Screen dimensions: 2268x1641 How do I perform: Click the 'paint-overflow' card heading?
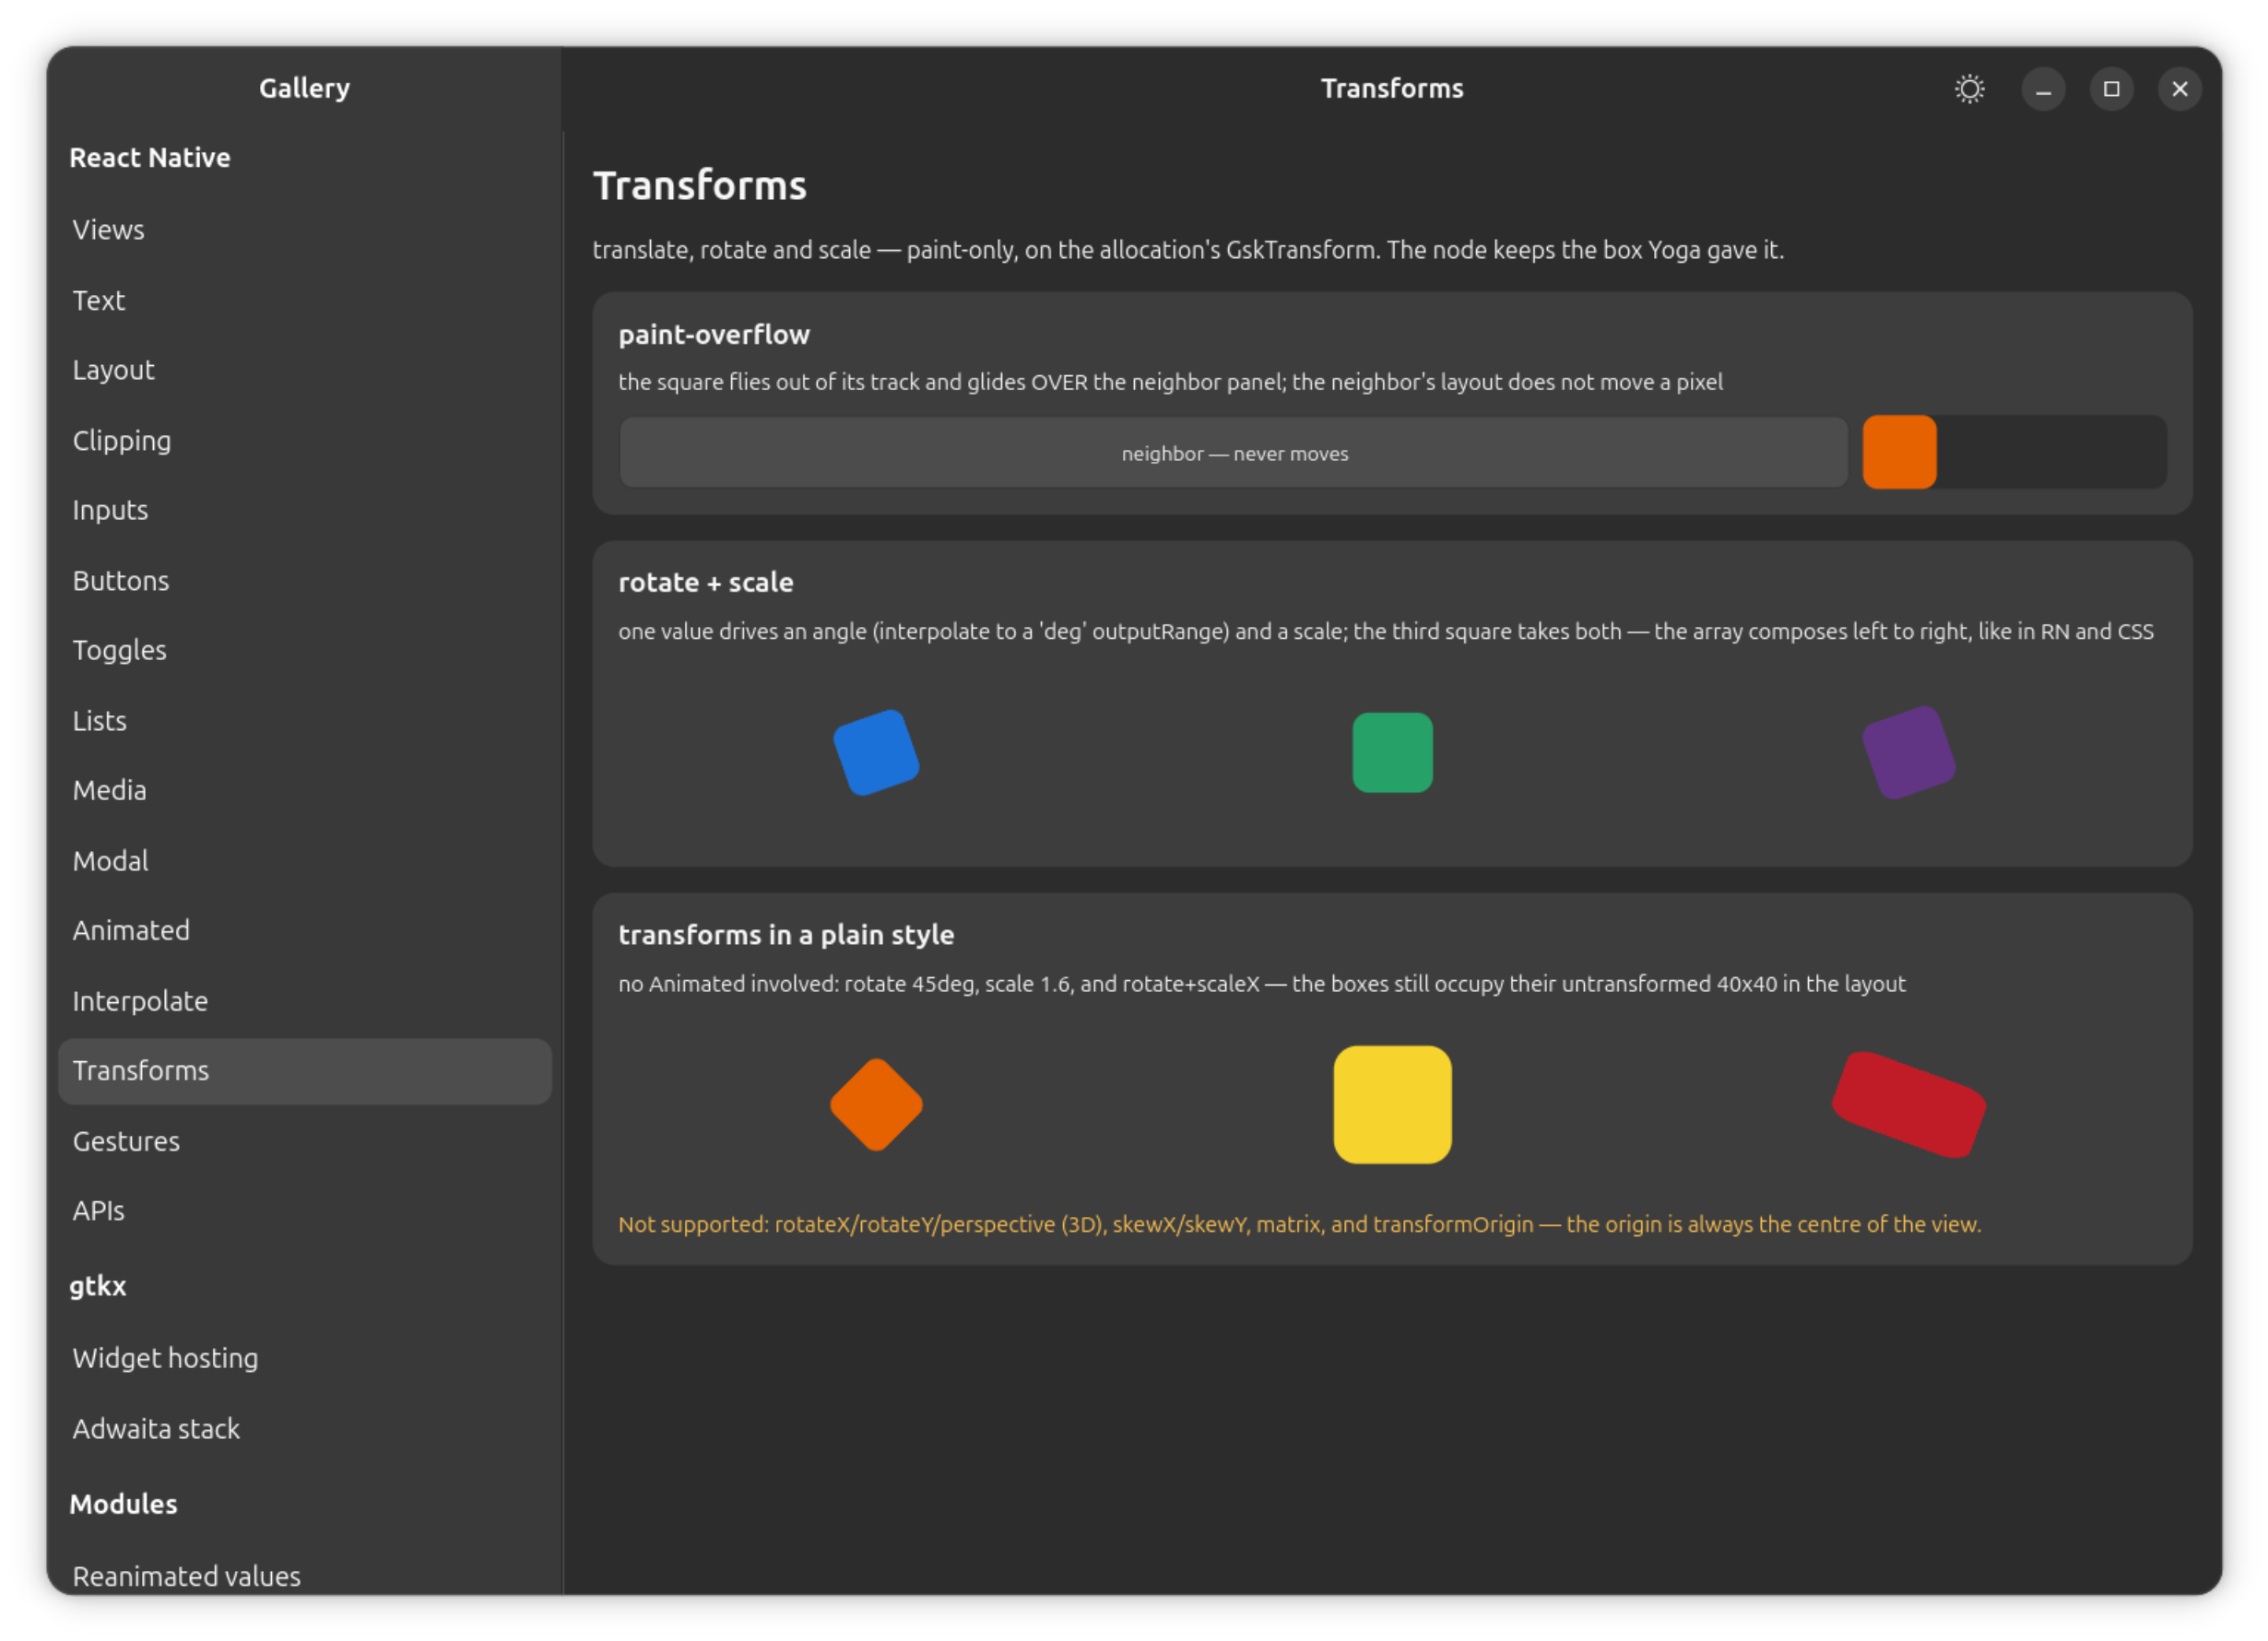click(714, 334)
